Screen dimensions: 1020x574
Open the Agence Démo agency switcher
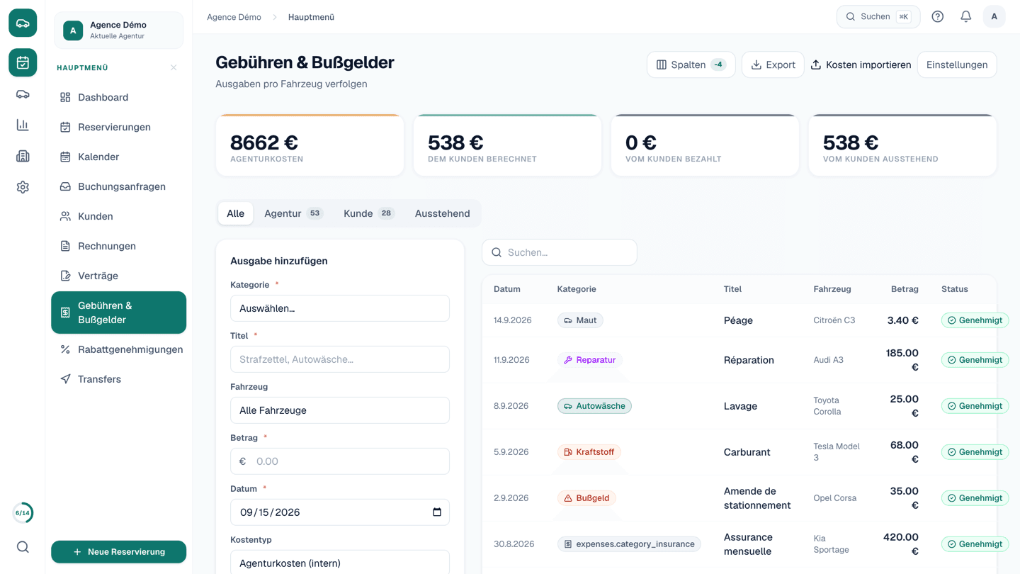(118, 30)
